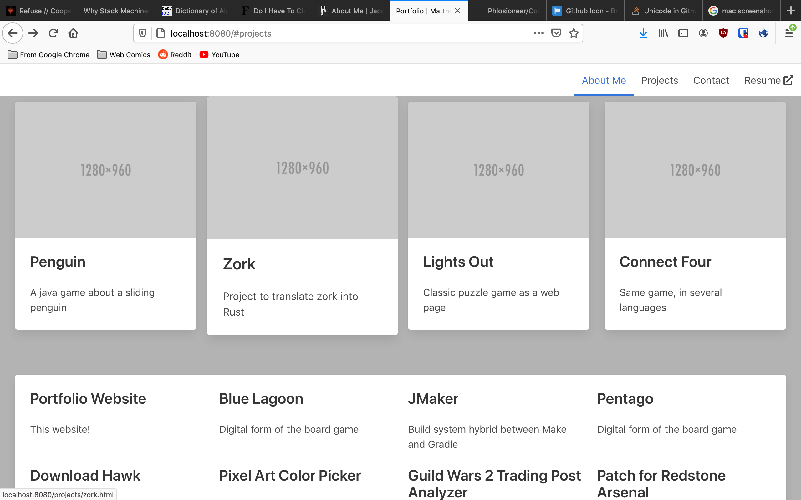Click the browser back arrow button
This screenshot has width=801, height=500.
[13, 33]
